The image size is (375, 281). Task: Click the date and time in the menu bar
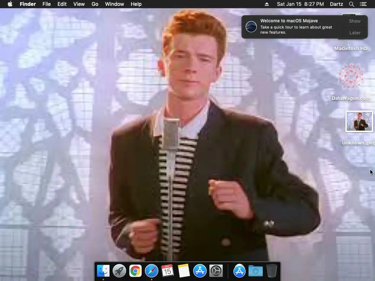(x=300, y=4)
